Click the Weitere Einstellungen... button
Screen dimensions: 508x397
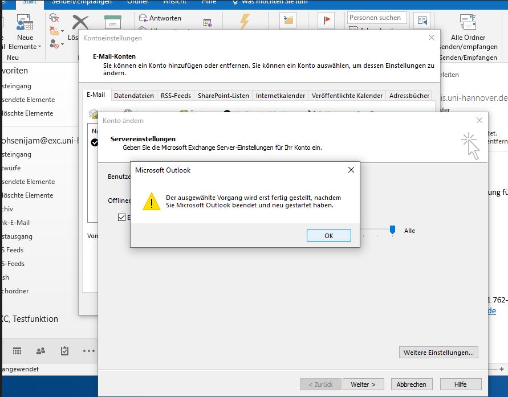pyautogui.click(x=438, y=353)
